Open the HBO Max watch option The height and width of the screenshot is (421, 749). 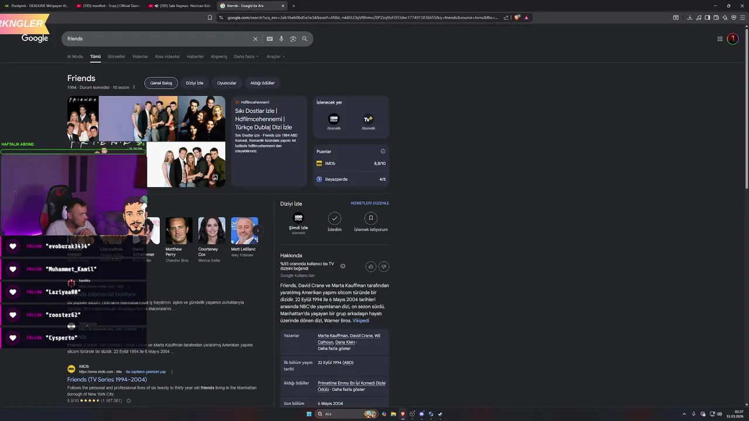334,122
